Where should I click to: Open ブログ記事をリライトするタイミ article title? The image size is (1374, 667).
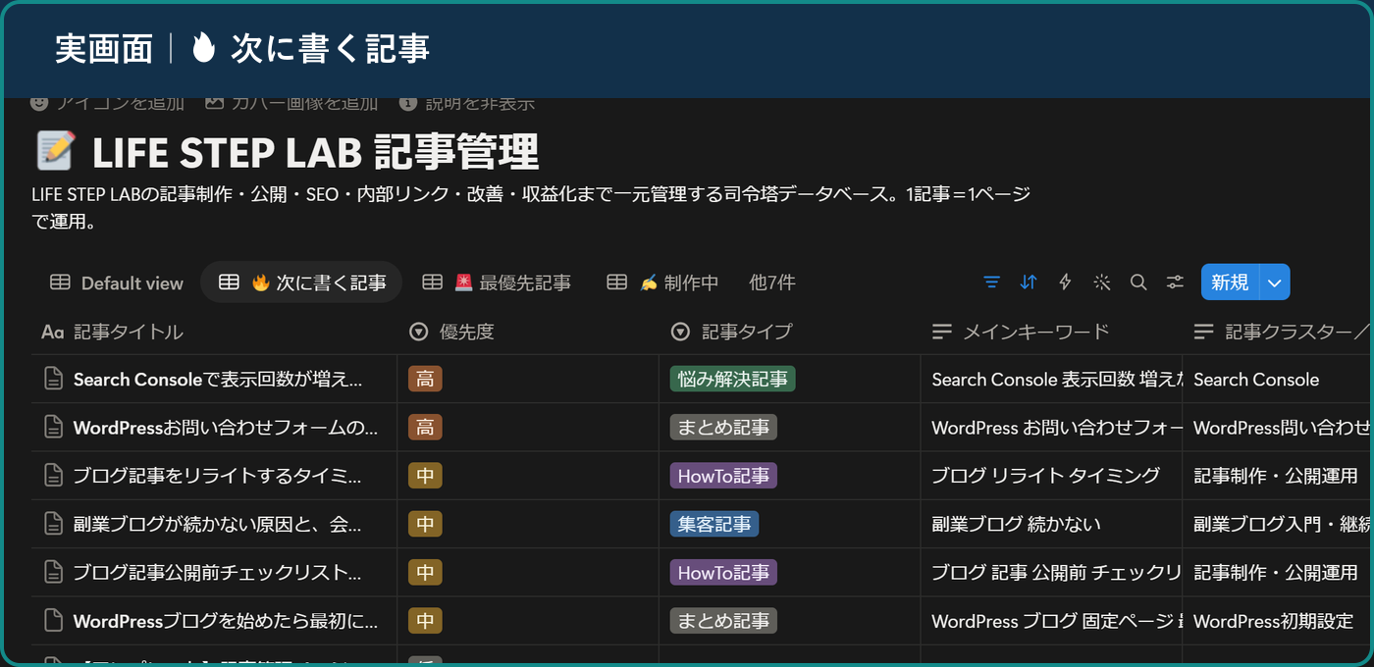(218, 476)
